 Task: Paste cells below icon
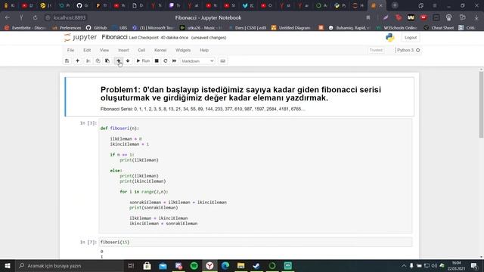tap(107, 61)
